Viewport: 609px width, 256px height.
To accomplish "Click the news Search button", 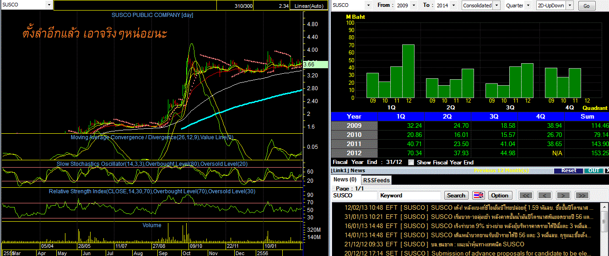I will point(456,195).
